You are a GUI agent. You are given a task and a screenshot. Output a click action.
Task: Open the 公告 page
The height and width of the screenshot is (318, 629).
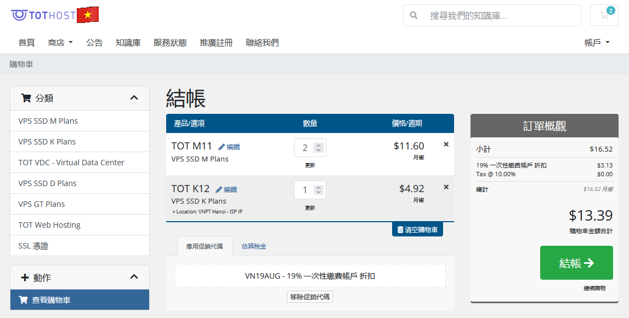94,43
